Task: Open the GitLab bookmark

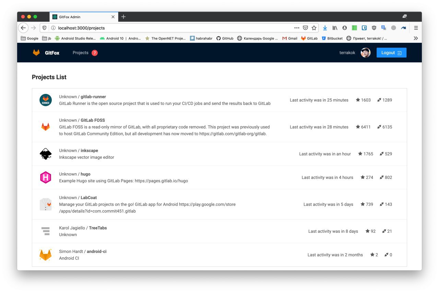Action: [x=309, y=38]
